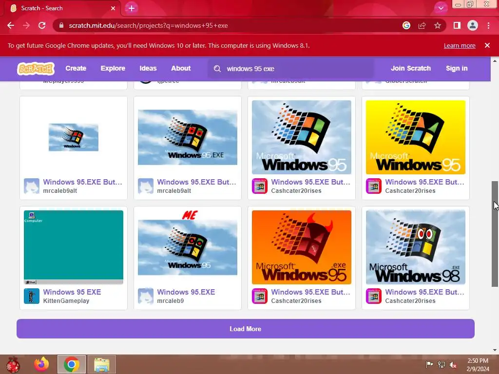
Task: Open the Windows 95.EXE red-eyed thumbnail
Action: coord(188,137)
